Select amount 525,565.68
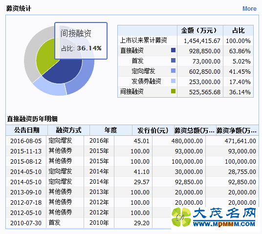 (205, 92)
